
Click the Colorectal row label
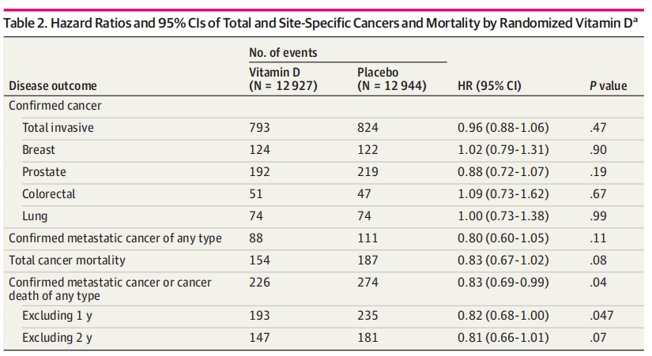coord(49,193)
